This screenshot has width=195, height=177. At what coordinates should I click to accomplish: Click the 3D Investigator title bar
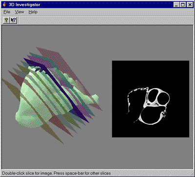pyautogui.click(x=97, y=5)
